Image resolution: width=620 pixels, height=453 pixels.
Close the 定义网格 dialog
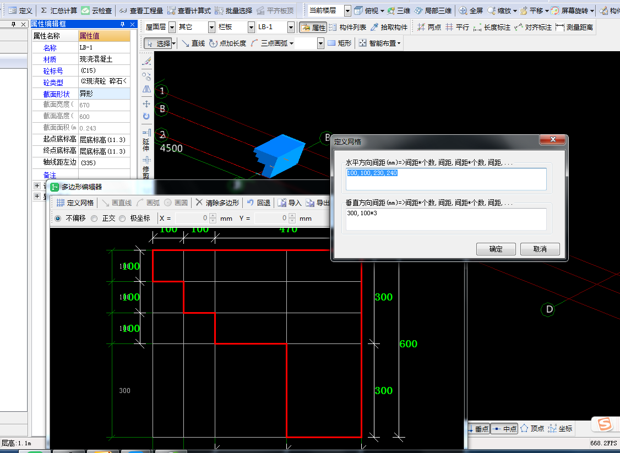[x=553, y=139]
